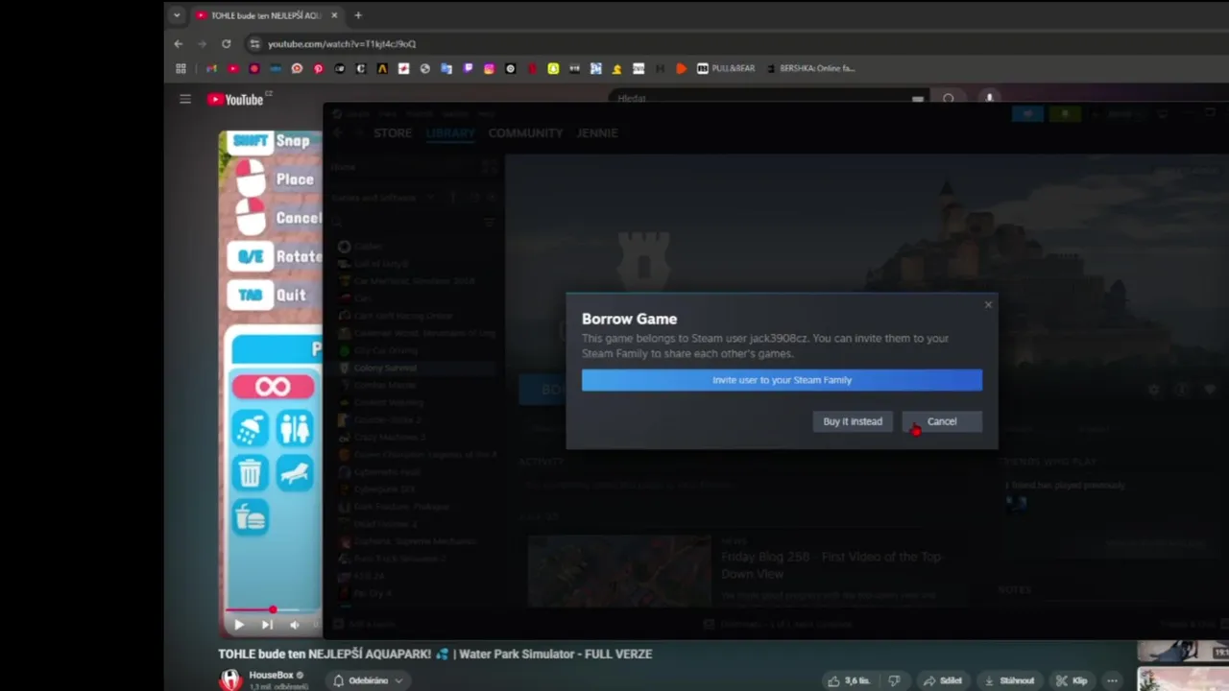Seek on the red video progress bar

pos(274,609)
